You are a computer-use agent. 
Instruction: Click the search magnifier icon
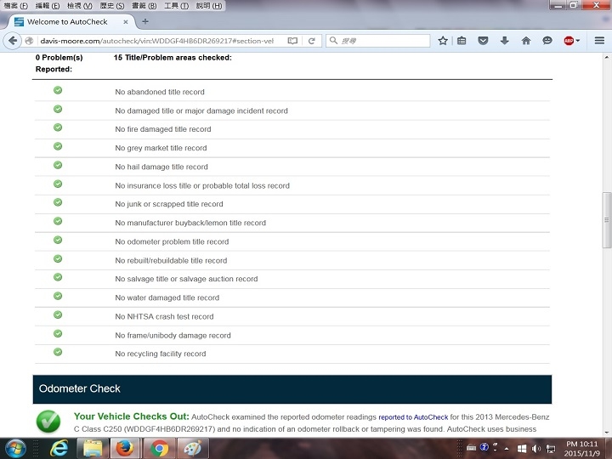[x=333, y=40]
